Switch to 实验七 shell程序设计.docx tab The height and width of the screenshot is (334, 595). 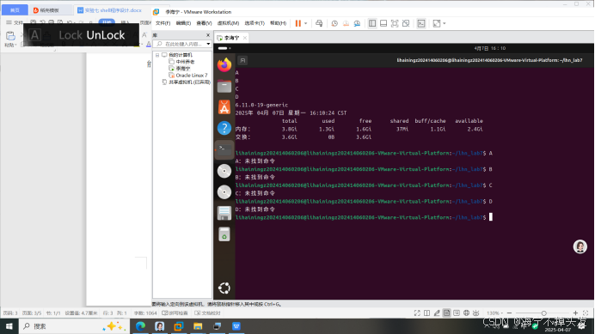click(x=110, y=10)
